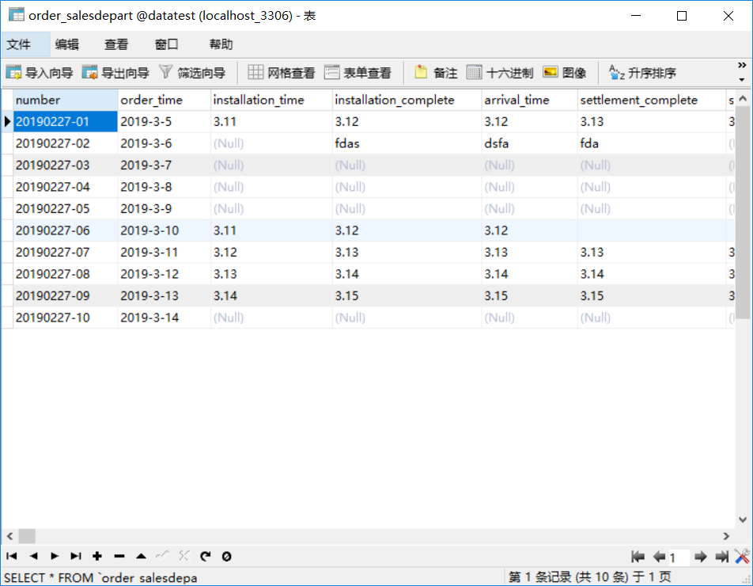Go to the previous record
753x586 pixels.
[x=33, y=556]
